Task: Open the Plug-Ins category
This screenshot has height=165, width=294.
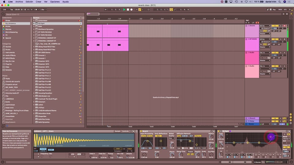Action: tap(9, 64)
